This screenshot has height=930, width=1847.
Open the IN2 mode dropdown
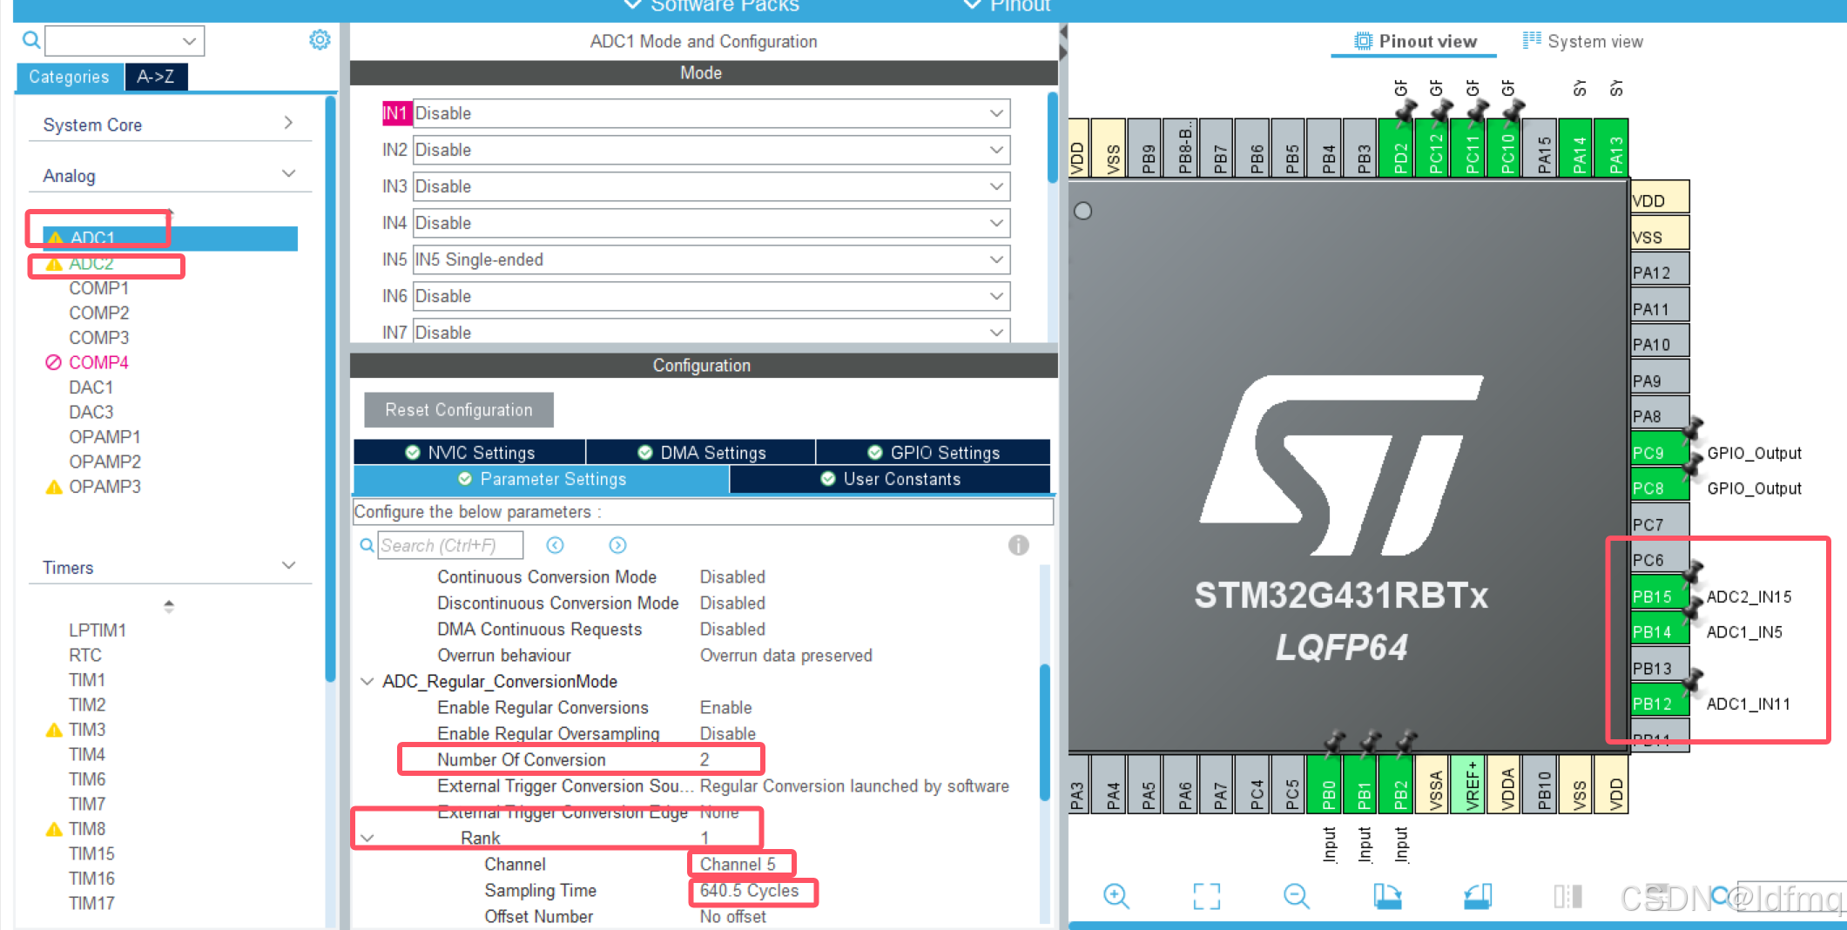[x=711, y=150]
